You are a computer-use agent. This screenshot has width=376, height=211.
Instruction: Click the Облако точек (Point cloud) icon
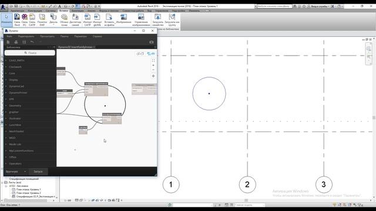64,19
